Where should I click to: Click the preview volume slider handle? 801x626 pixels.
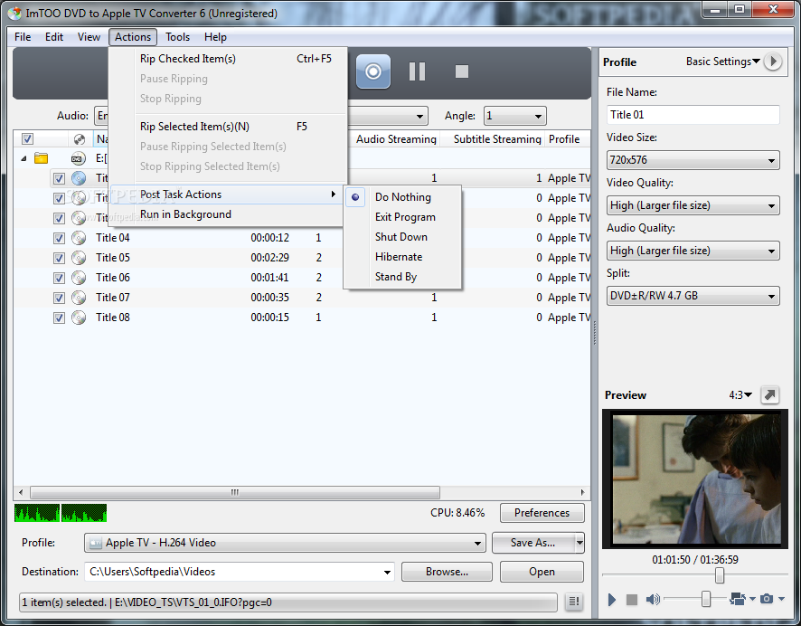(x=706, y=598)
